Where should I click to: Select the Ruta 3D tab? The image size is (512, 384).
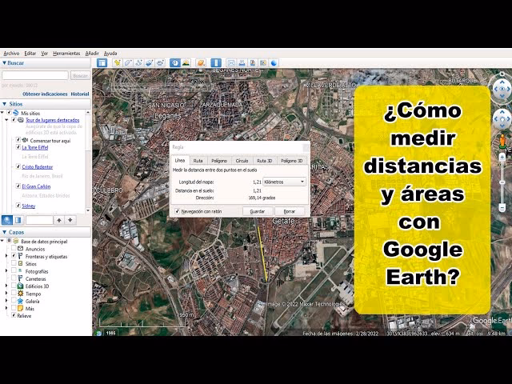[265, 161]
